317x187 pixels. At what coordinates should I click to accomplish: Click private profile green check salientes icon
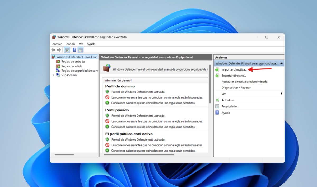pyautogui.click(x=107, y=127)
